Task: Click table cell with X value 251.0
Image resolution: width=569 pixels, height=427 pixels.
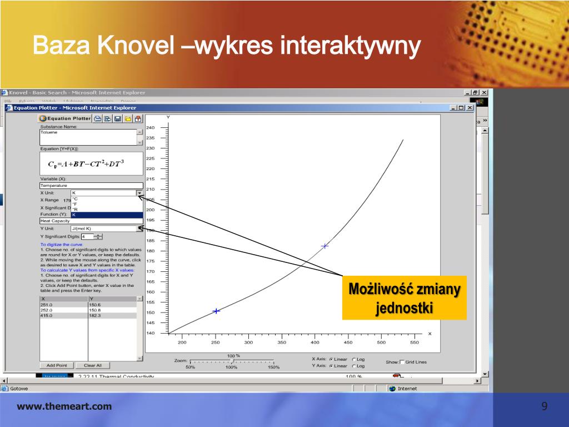Action: (64, 305)
